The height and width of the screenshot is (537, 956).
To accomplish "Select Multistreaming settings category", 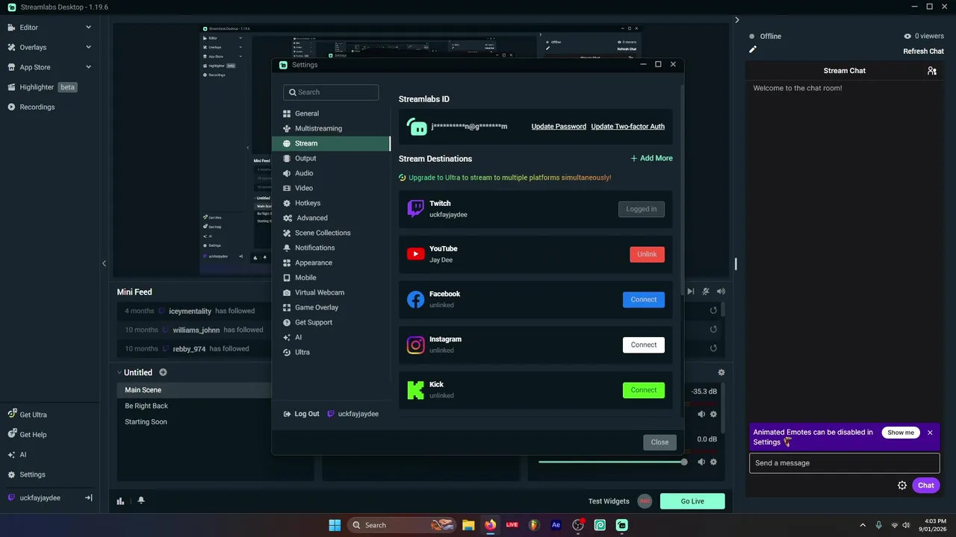I will [x=331, y=128].
